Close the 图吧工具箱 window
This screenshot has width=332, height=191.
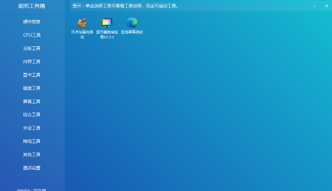(x=326, y=6)
